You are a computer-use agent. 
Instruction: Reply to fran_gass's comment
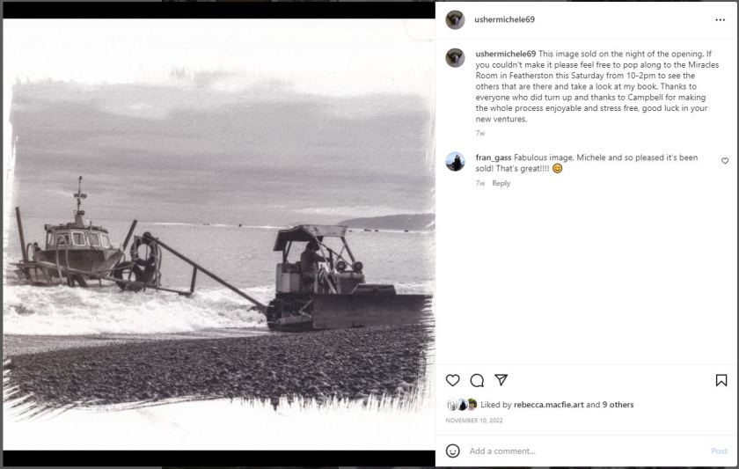pyautogui.click(x=501, y=183)
